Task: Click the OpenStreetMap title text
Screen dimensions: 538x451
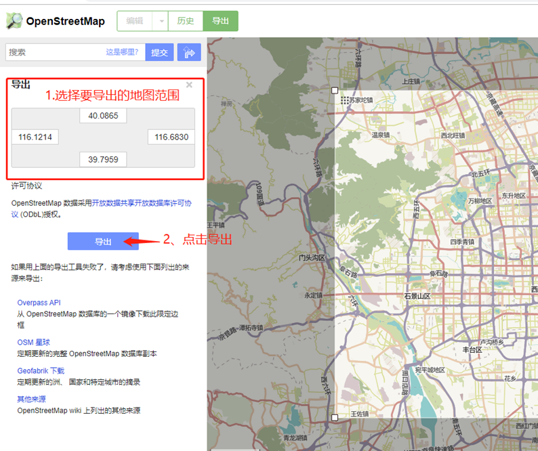Action: pos(66,21)
